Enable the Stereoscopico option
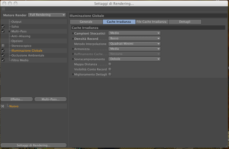The height and width of the screenshot is (149, 229). 3,46
